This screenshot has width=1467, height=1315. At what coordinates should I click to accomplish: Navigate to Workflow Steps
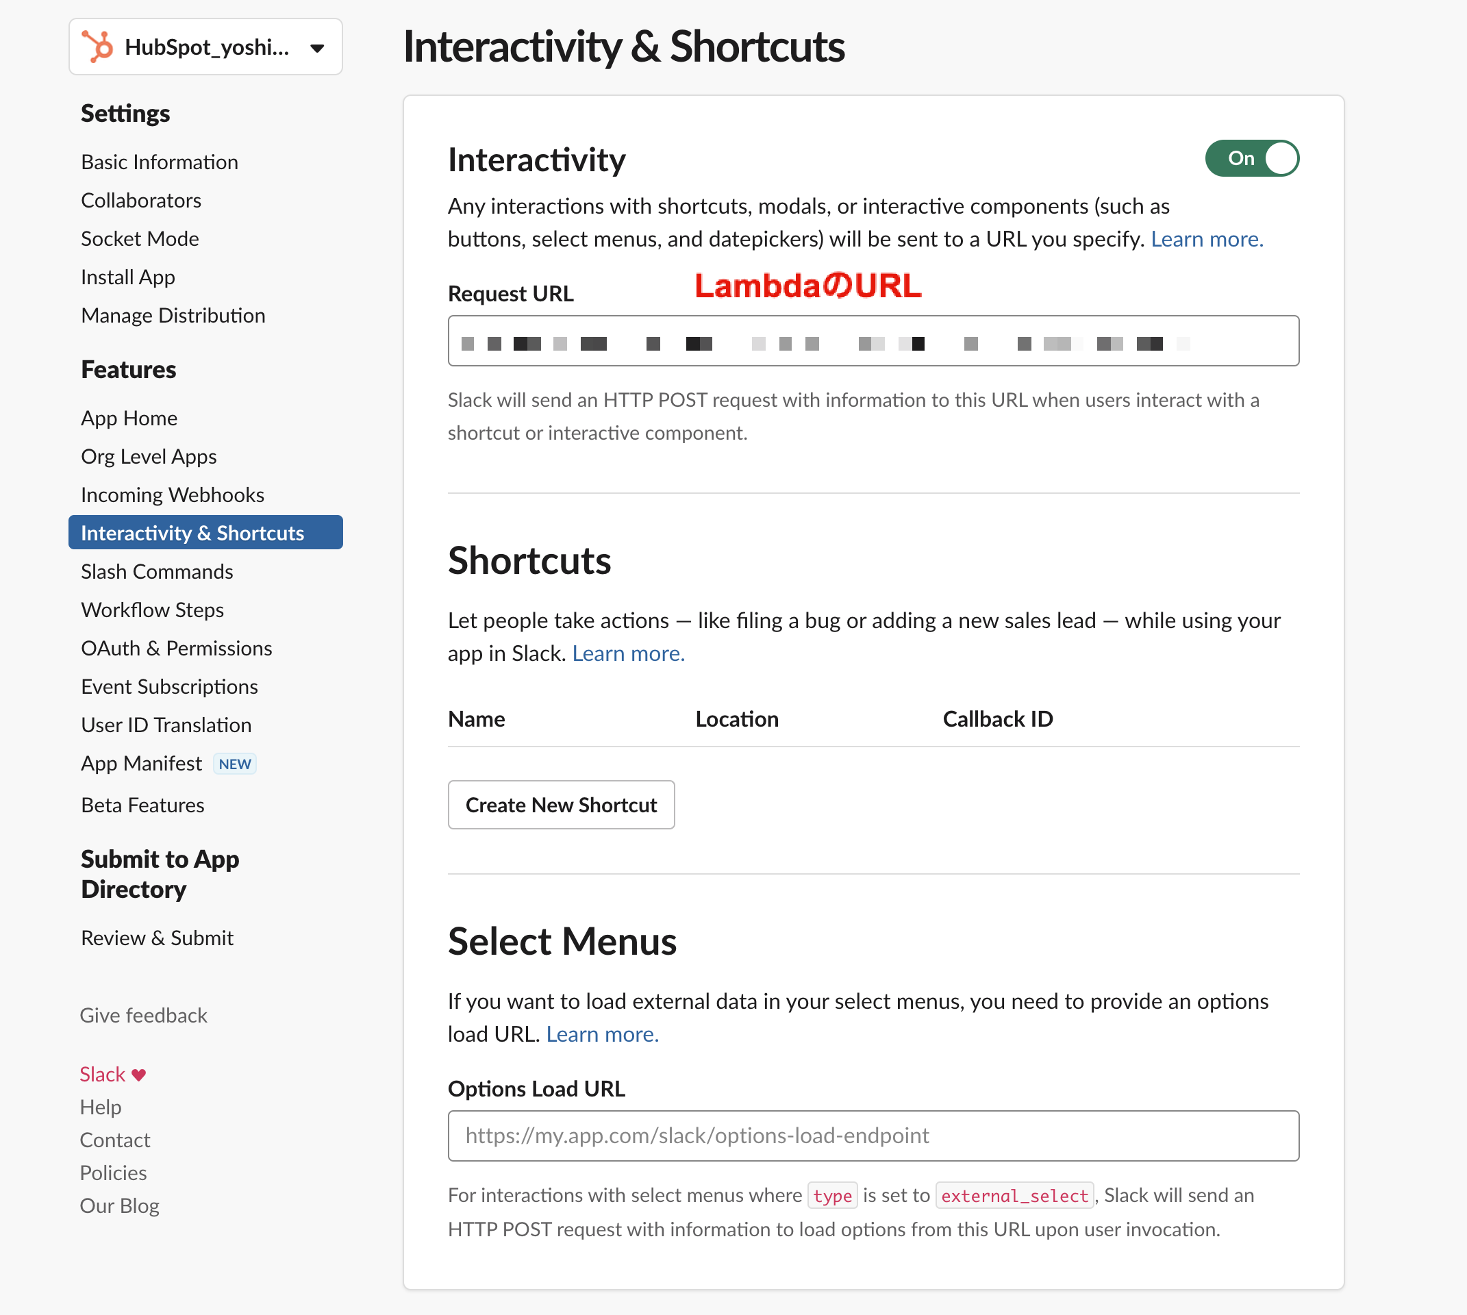point(152,609)
